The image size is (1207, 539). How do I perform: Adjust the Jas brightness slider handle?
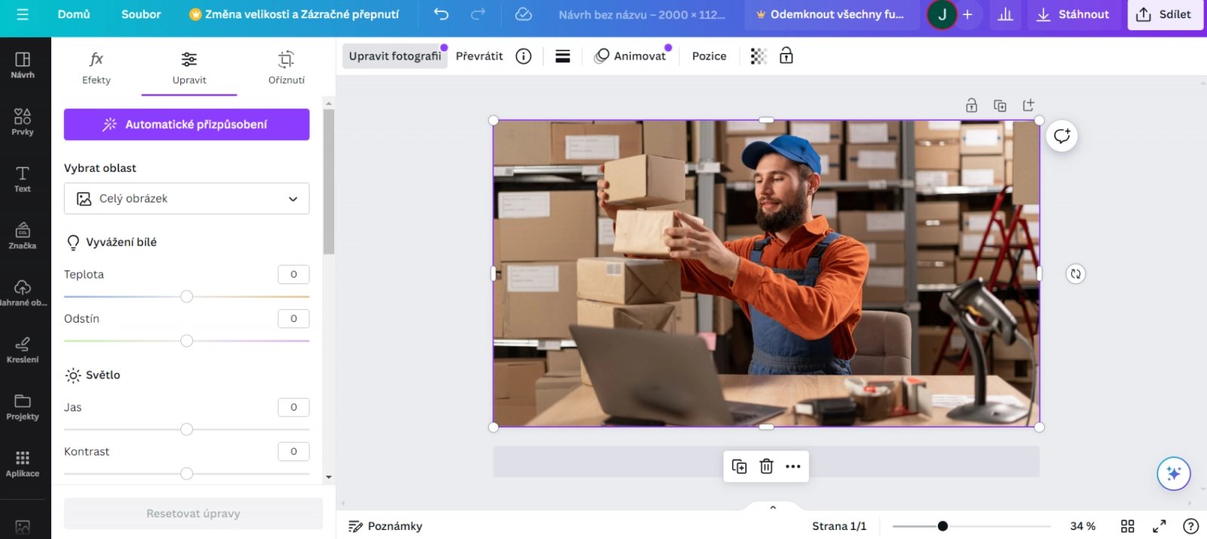coord(186,429)
